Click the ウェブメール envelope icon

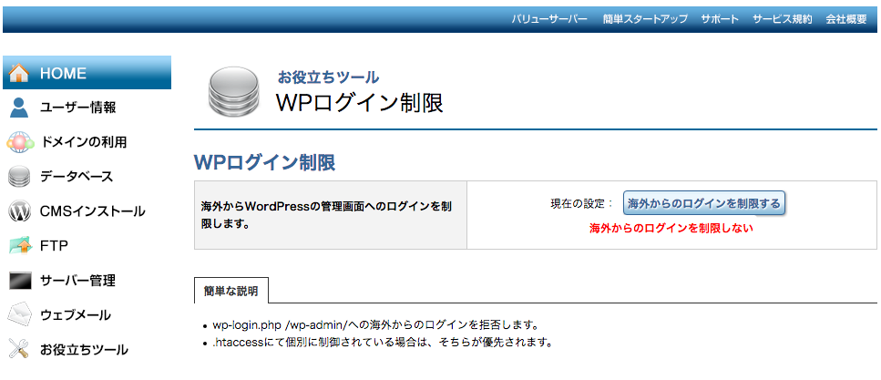pos(19,315)
